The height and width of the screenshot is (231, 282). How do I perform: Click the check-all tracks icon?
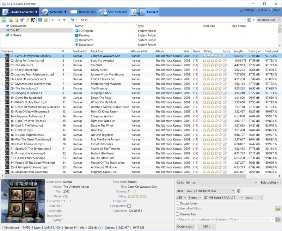tap(22, 20)
